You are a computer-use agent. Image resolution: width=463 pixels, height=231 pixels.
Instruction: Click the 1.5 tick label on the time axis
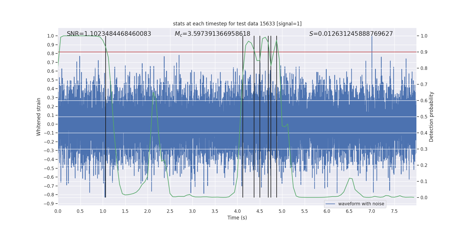click(x=125, y=211)
